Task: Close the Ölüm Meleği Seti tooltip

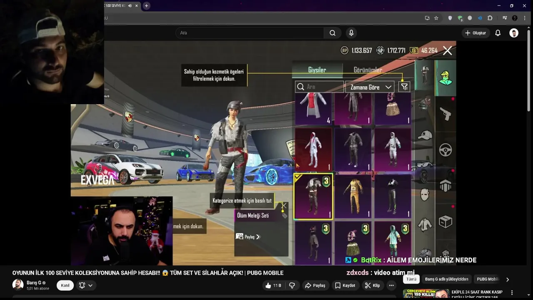Action: (x=284, y=206)
